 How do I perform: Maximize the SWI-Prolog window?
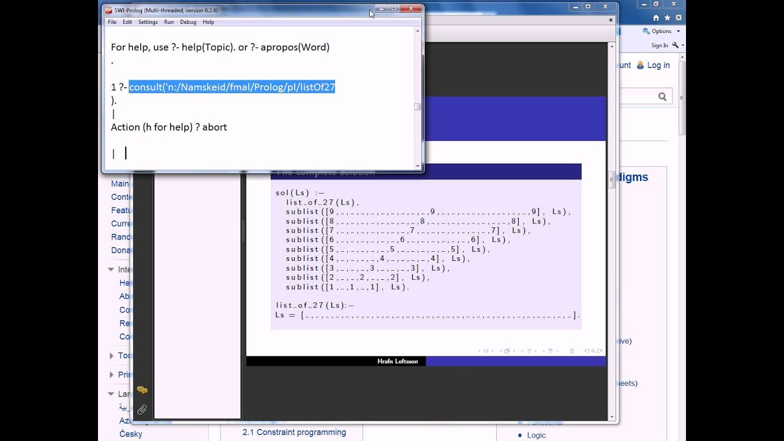point(394,9)
